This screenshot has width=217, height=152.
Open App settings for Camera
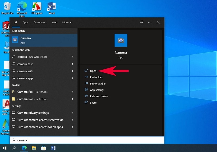tap(97, 90)
